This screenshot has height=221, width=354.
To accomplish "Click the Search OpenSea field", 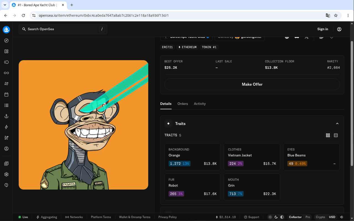I will [x=63, y=29].
